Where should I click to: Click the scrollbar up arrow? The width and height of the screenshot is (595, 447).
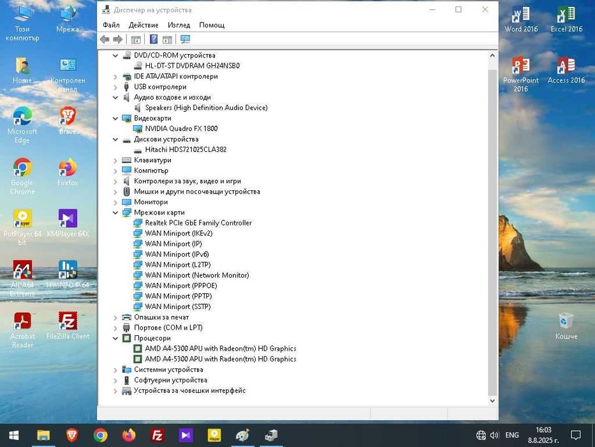[492, 56]
